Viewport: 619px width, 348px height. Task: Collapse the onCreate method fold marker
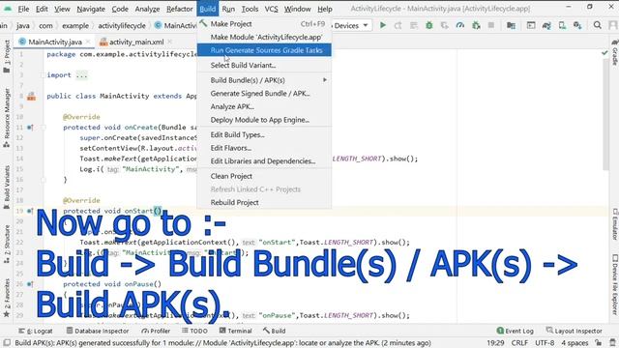[44, 128]
